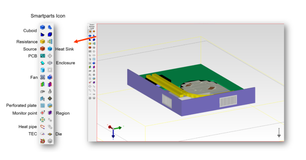Click the gravity direction arrow in viewport corner
The image size is (306, 160).
tap(279, 133)
